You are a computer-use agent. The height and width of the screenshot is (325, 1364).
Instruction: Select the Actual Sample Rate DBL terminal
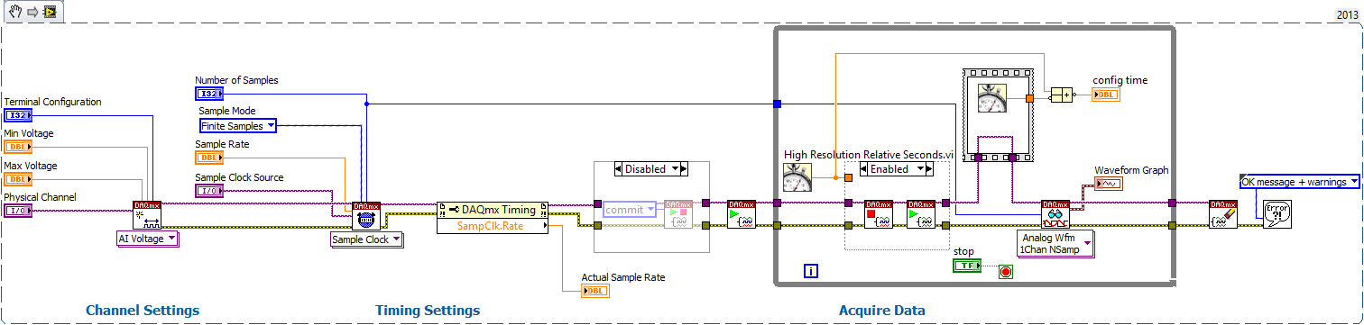point(596,291)
